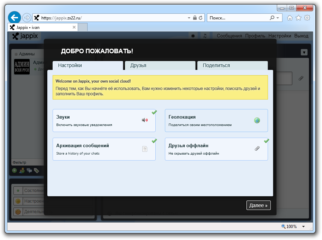Image resolution: width=322 pixels, height=240 pixels.
Task: Expand the dark arrow dropdown at top right
Action: click(x=304, y=52)
